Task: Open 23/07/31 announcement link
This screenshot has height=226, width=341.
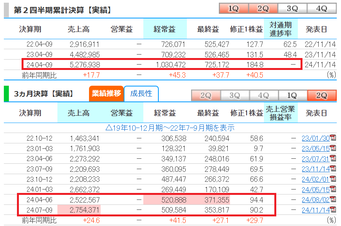Action: tap(316, 159)
